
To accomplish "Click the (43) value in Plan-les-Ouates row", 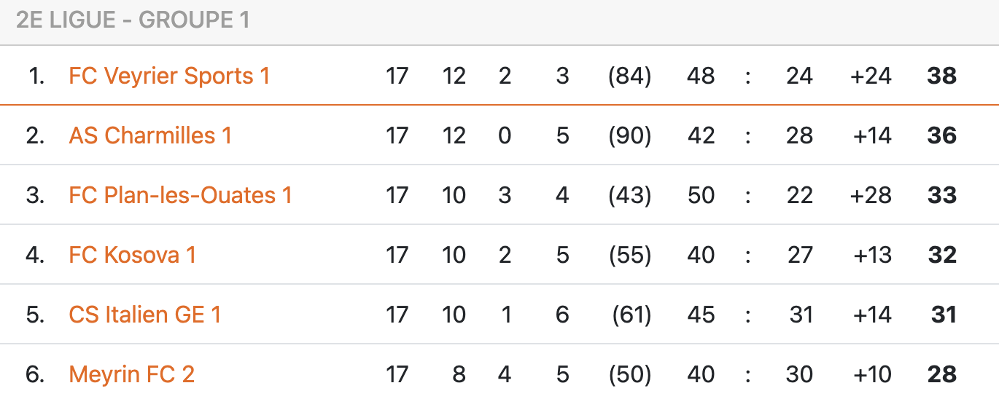I will coord(629,195).
